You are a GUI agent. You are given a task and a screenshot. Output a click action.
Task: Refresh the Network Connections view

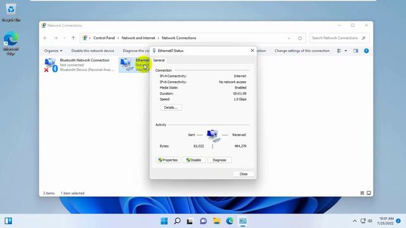(300, 38)
